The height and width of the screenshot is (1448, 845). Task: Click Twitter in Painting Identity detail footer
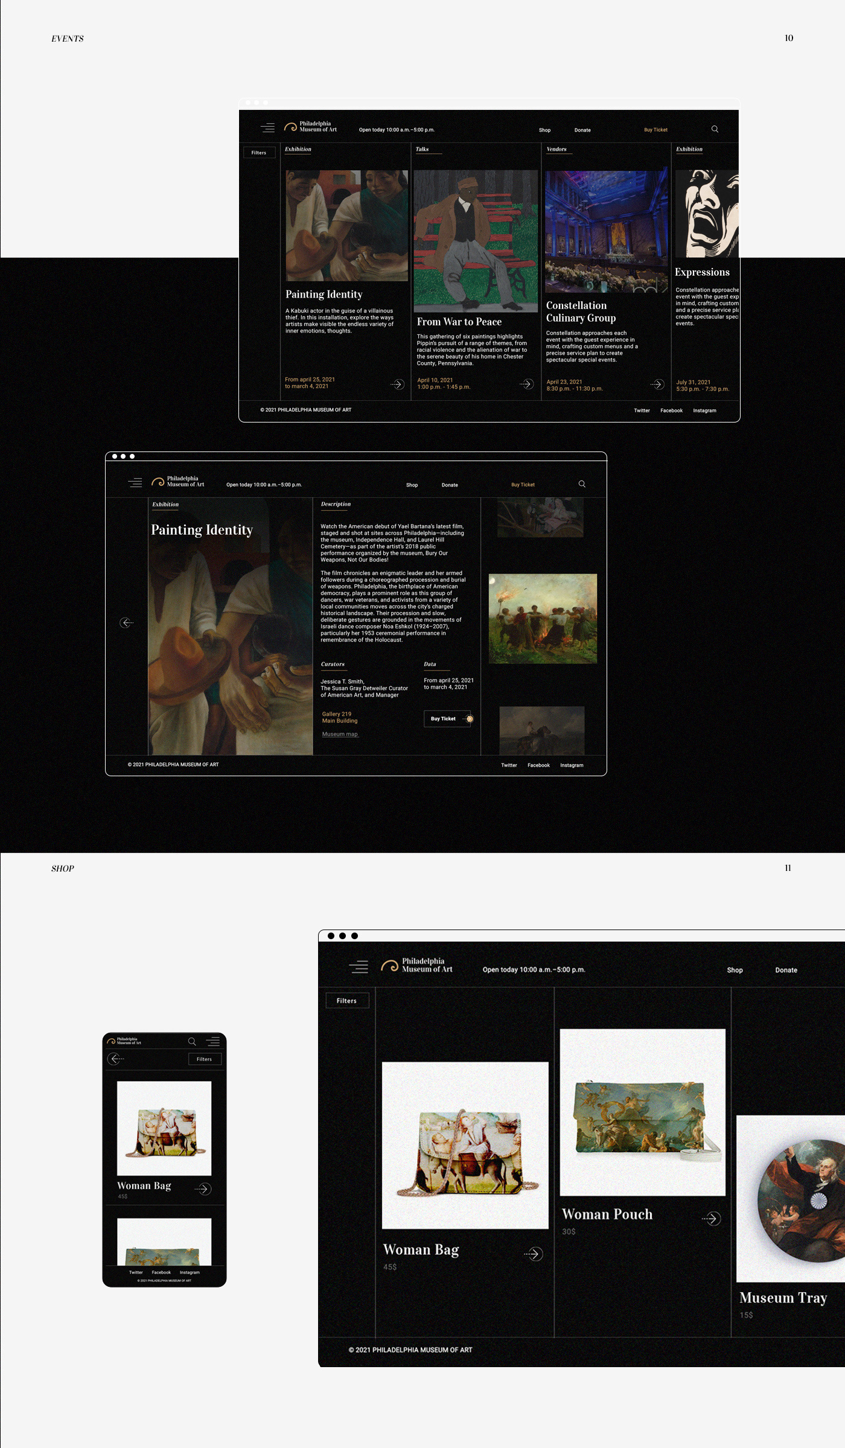pyautogui.click(x=509, y=765)
